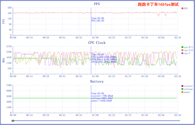Click the 01:09 tick on FPS chart axis
195x125 pixels.
pyautogui.click(x=95, y=38)
